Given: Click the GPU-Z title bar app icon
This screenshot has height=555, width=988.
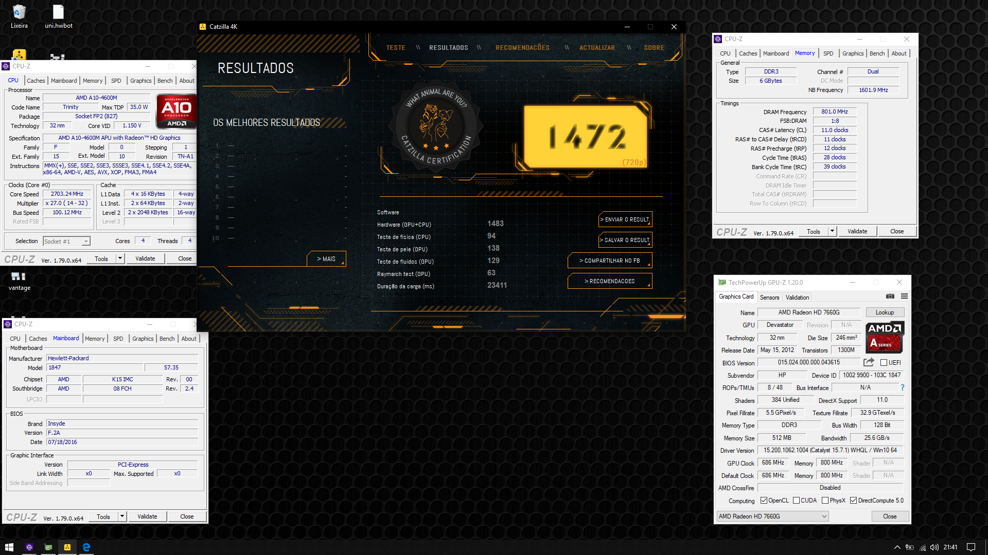Looking at the screenshot, I should pyautogui.click(x=722, y=283).
